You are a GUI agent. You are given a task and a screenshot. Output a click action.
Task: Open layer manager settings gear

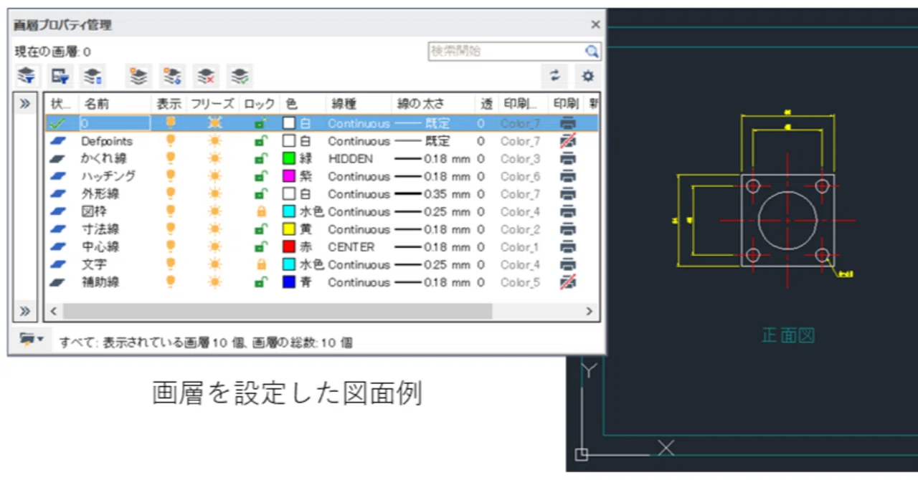coord(588,76)
